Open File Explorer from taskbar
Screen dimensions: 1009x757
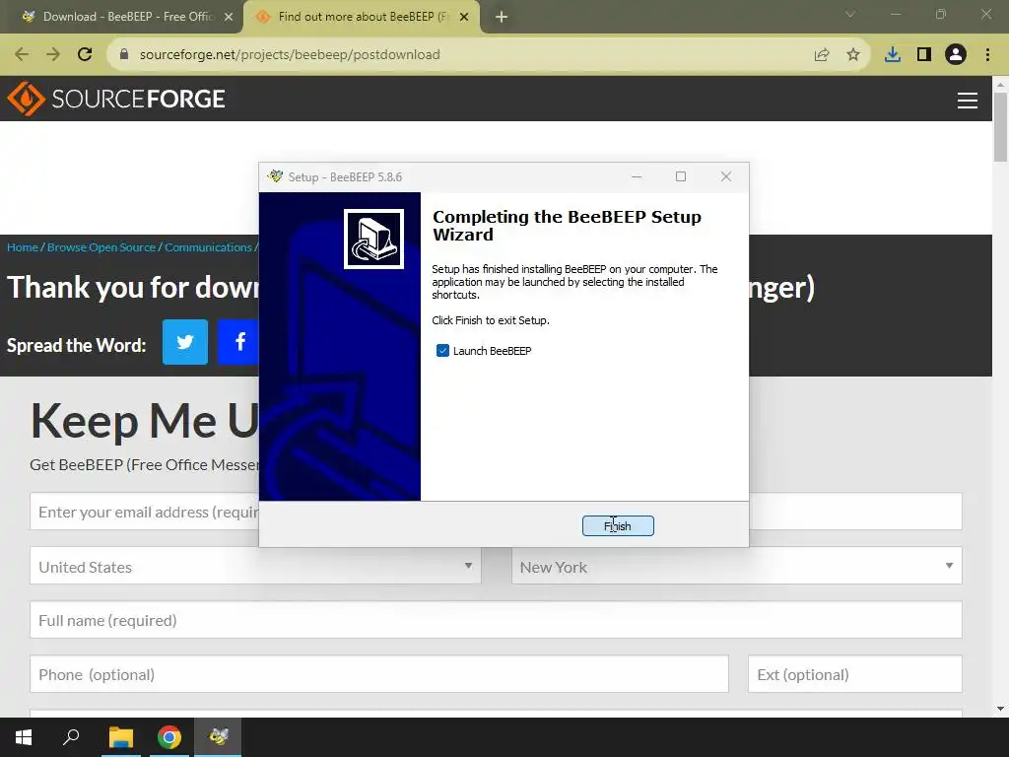[x=121, y=737]
